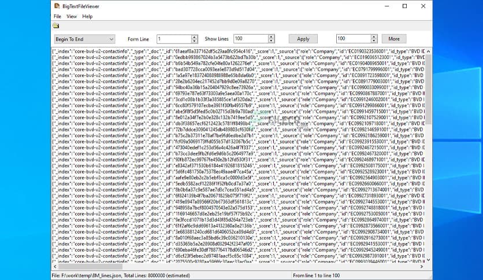The image size is (483, 280).
Task: Increase the More count with up arrow
Action: coord(374,36)
